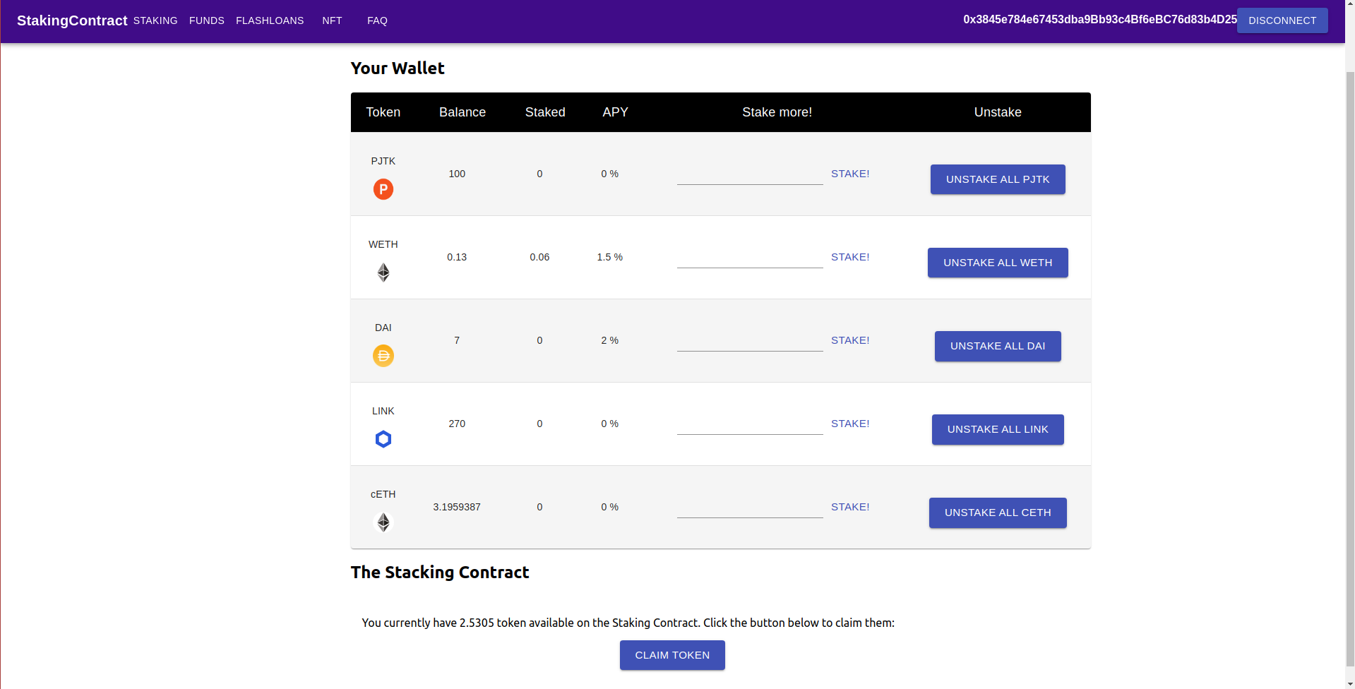The image size is (1355, 689).
Task: Click the LINK Chainlink icon
Action: point(383,439)
